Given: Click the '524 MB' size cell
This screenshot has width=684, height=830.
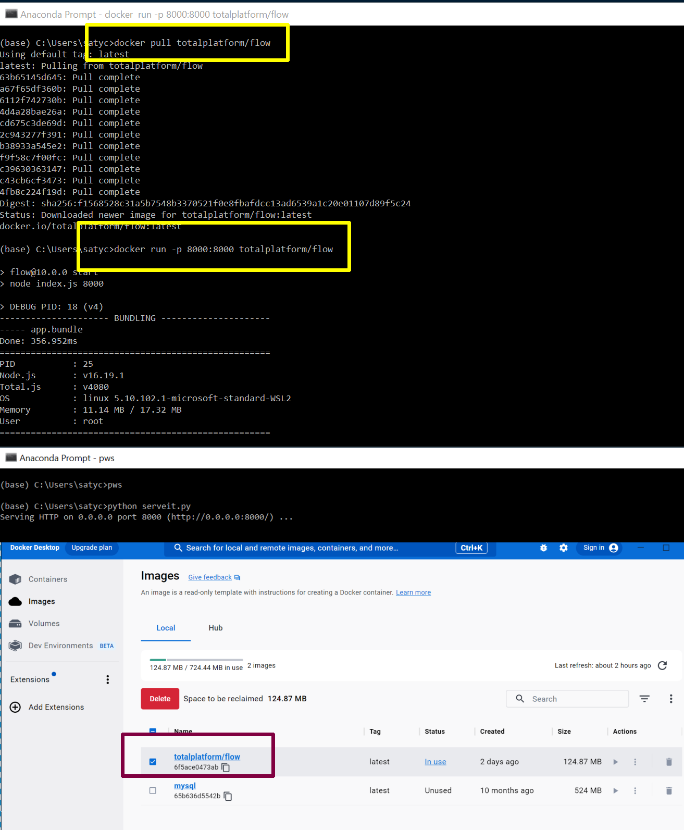Looking at the screenshot, I should (x=588, y=790).
